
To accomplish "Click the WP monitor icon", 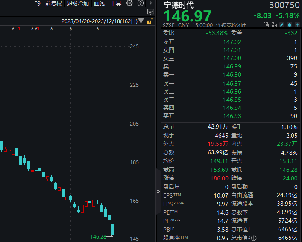I will (151, 12).
